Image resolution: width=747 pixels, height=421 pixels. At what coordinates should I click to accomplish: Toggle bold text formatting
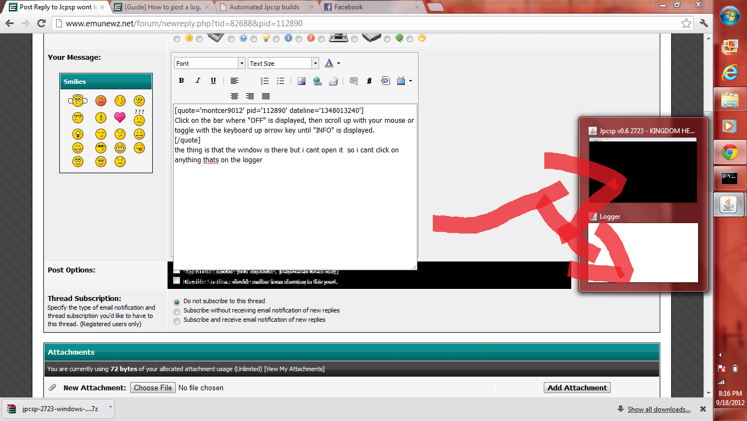tap(181, 81)
